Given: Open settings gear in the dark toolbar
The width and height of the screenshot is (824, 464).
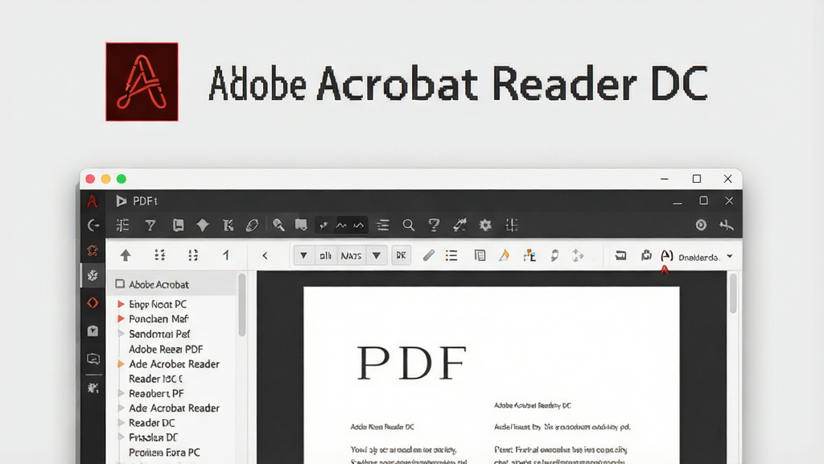Looking at the screenshot, I should pyautogui.click(x=485, y=226).
